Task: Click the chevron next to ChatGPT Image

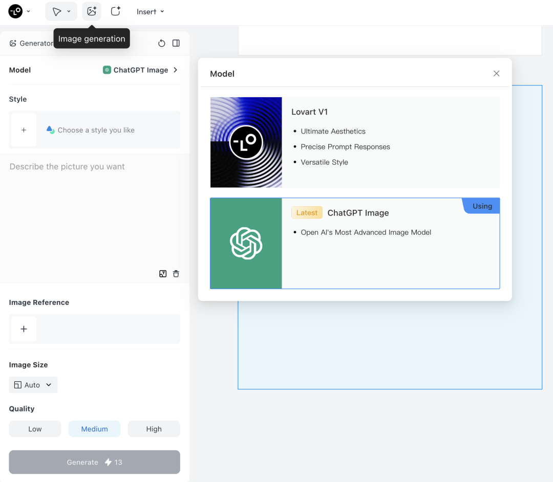Action: pos(175,70)
